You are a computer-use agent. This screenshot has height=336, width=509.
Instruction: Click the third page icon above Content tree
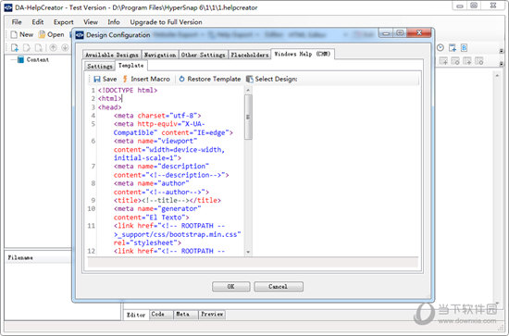tap(39, 48)
